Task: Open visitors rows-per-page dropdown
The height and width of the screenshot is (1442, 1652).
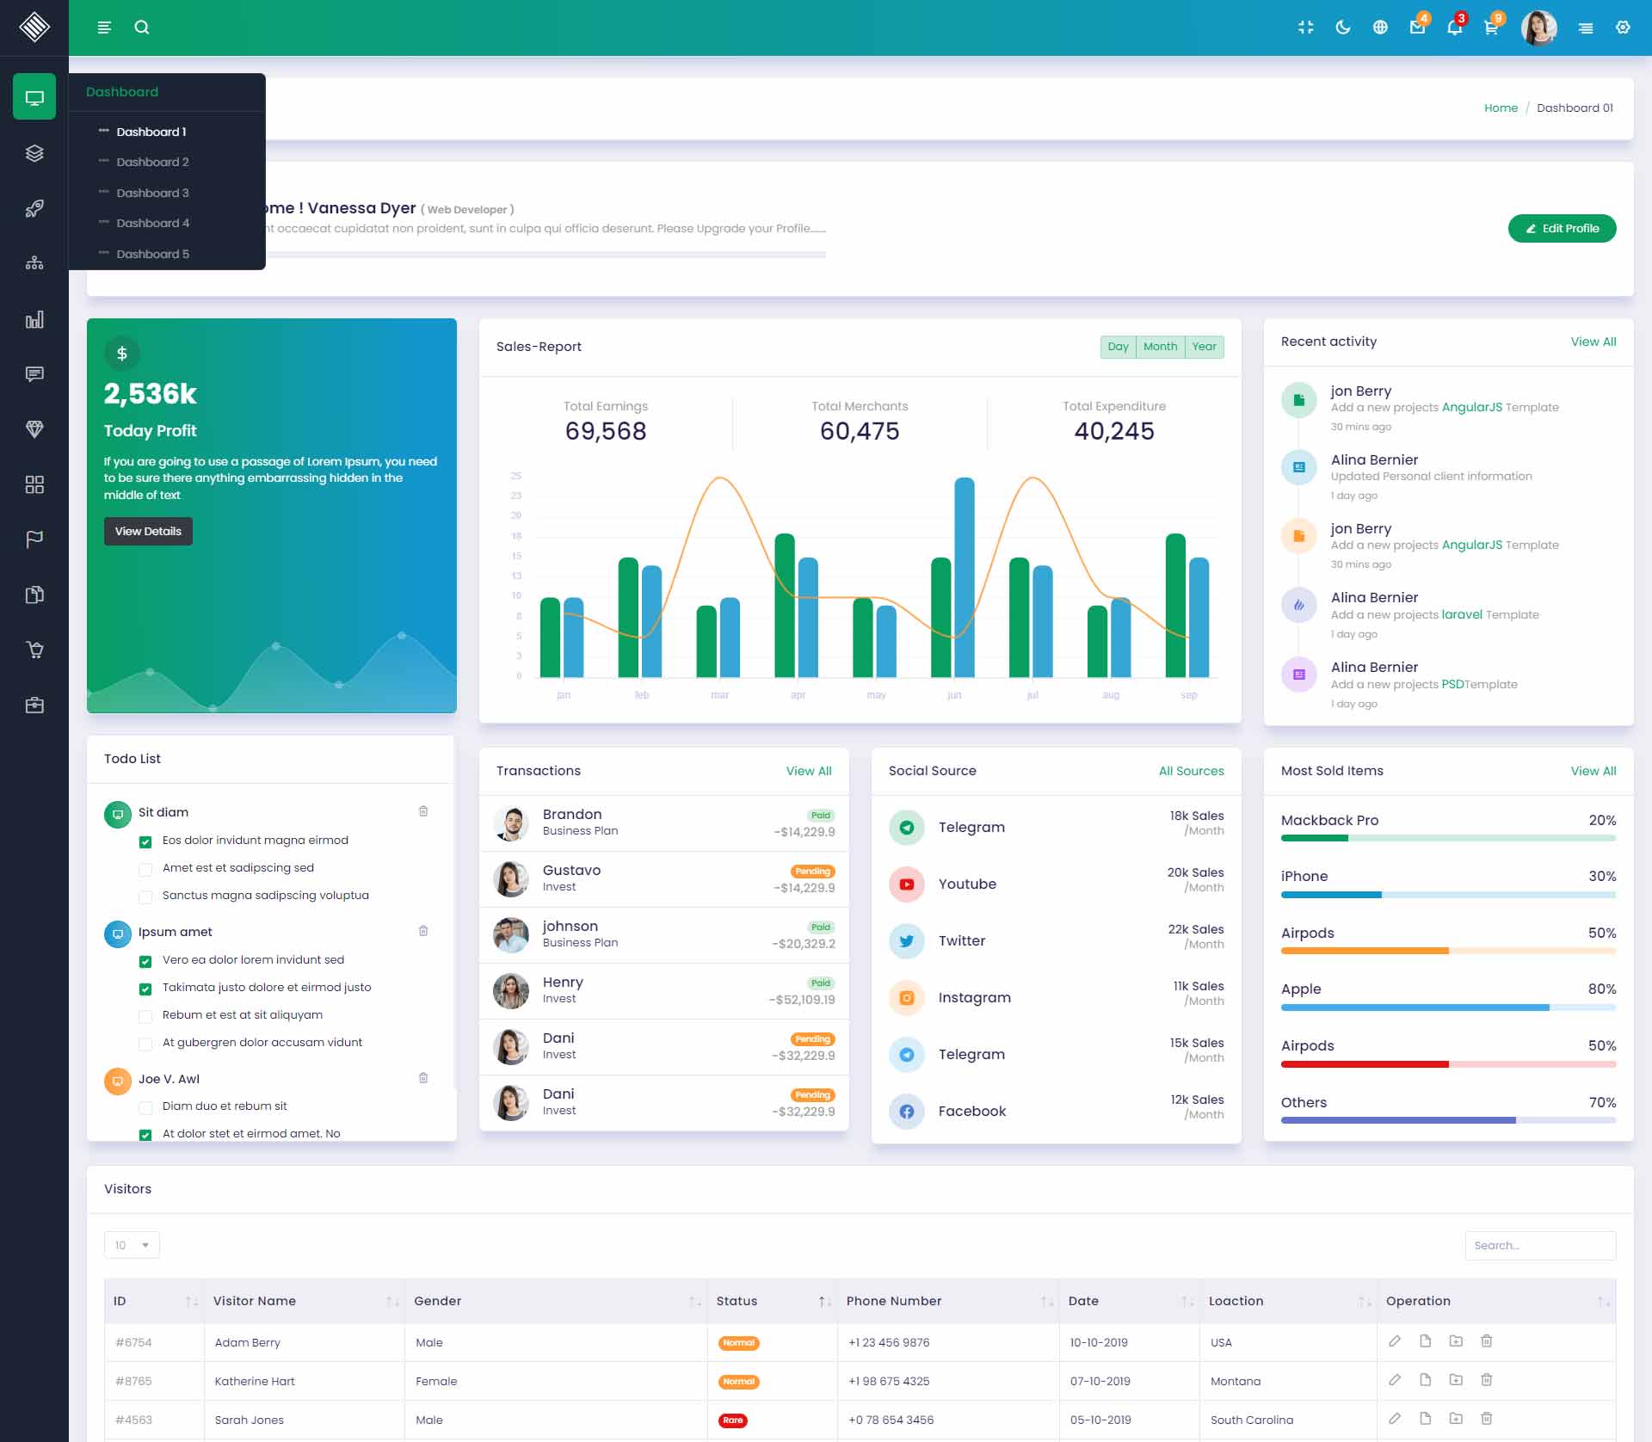Action: tap(132, 1245)
